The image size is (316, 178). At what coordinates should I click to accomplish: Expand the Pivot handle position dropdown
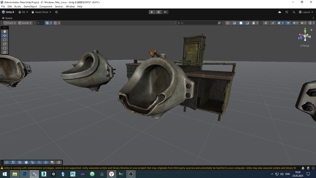click(10, 23)
